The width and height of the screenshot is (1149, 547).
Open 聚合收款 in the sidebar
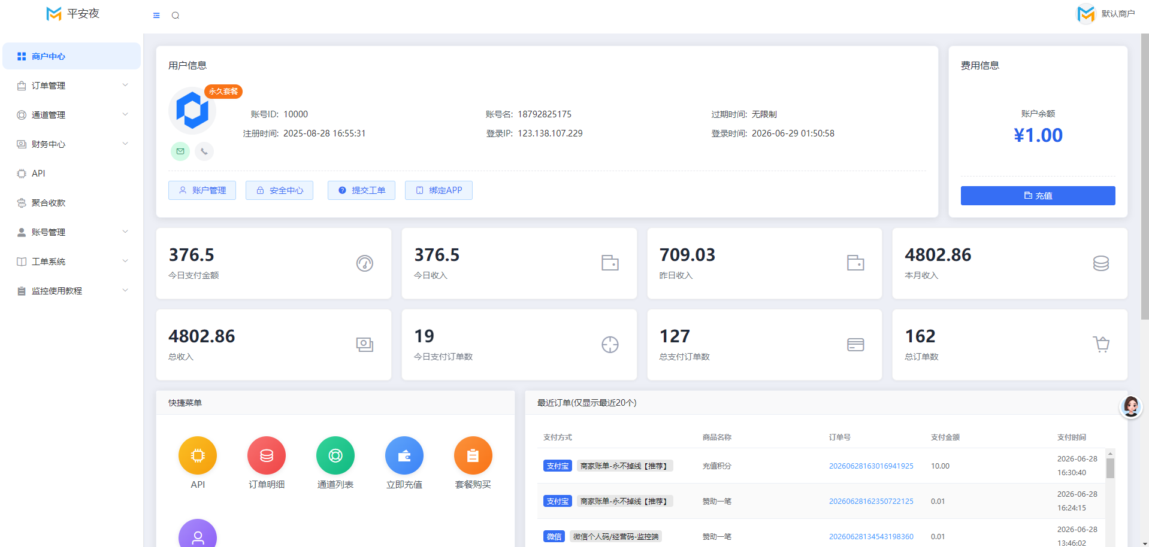(x=71, y=203)
